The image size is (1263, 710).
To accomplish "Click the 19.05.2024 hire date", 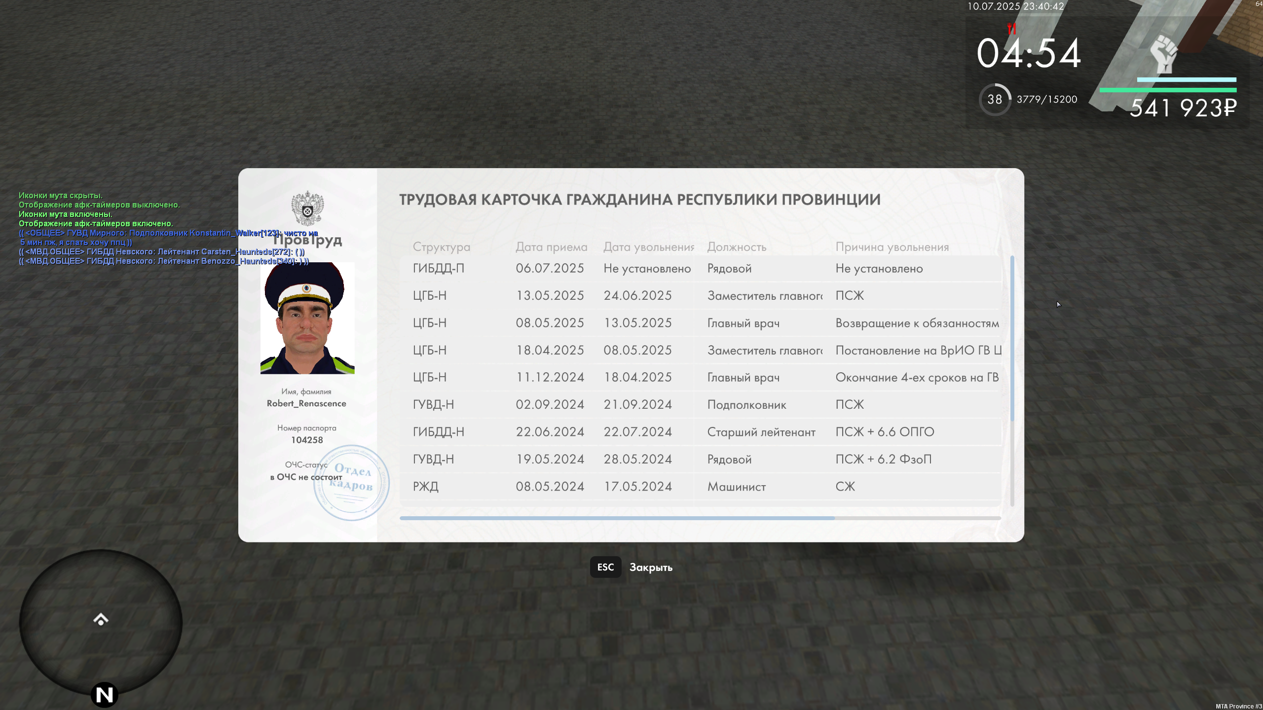I will pyautogui.click(x=550, y=460).
